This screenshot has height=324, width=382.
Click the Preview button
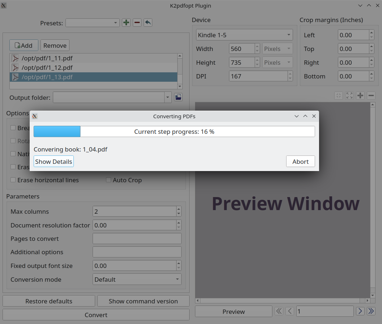point(234,312)
